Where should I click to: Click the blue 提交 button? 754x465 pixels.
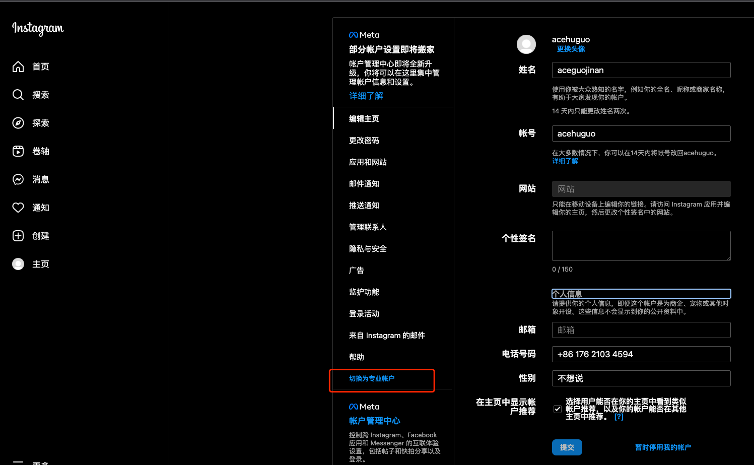[x=567, y=447]
